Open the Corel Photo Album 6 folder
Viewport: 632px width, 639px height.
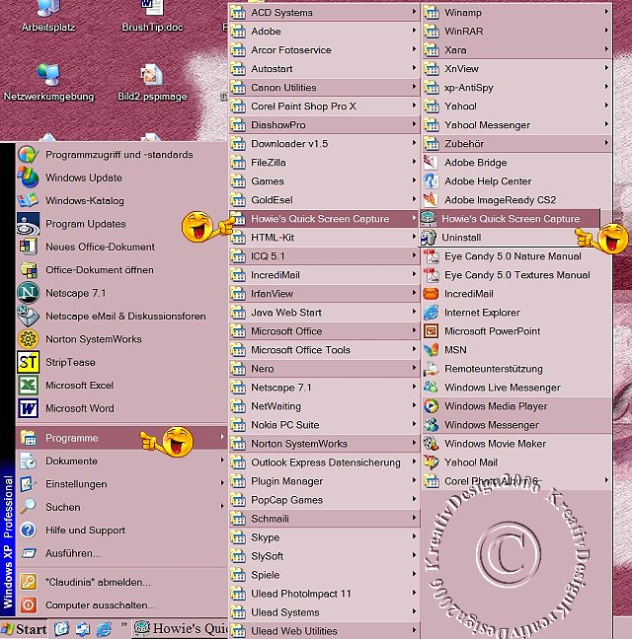tap(516, 481)
